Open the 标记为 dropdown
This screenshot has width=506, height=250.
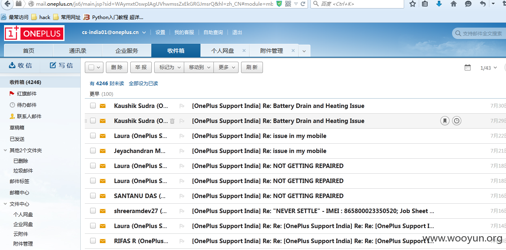[x=169, y=67]
